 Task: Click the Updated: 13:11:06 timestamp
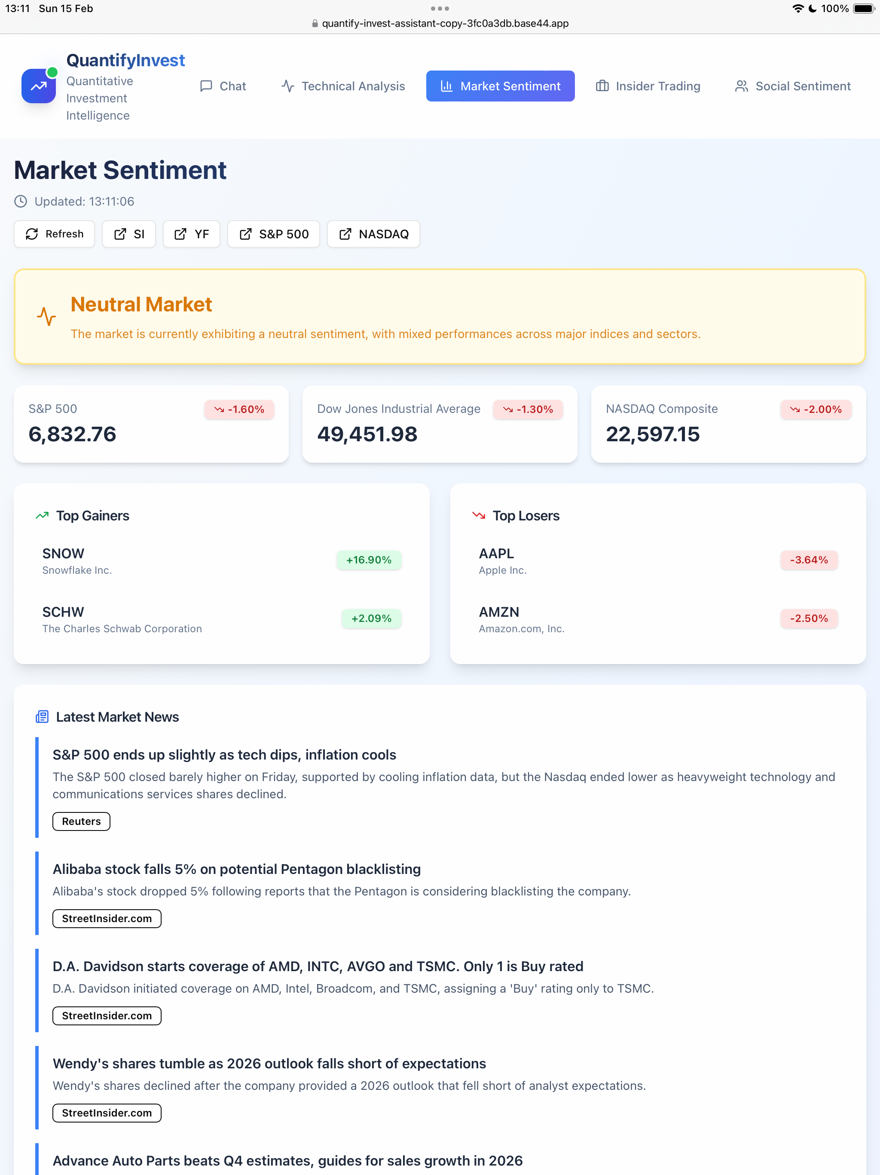tap(84, 201)
